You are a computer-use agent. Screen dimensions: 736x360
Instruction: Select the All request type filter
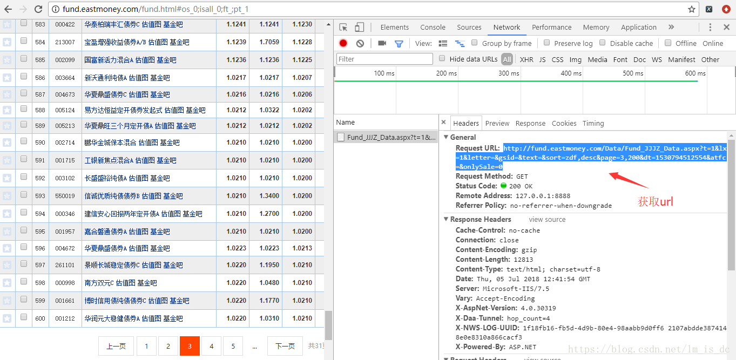point(507,59)
